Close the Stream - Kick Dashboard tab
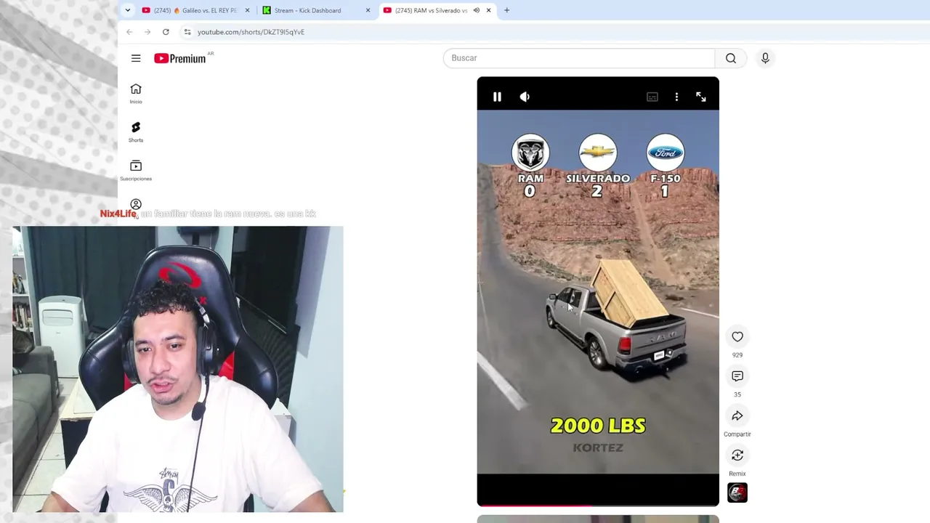Image resolution: width=930 pixels, height=523 pixels. [368, 10]
